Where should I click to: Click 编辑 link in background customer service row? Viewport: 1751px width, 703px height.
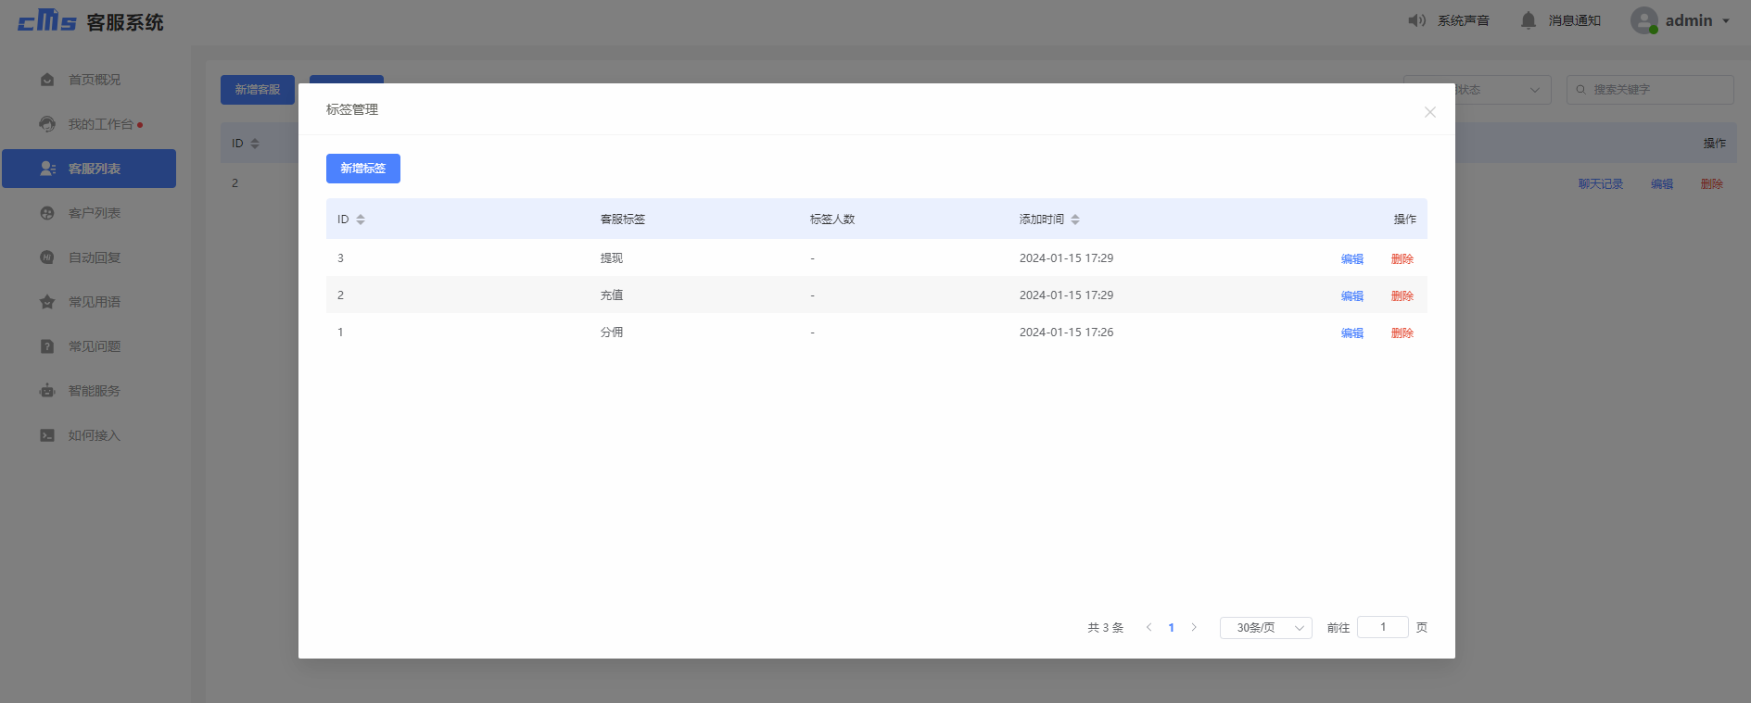[x=1662, y=184]
